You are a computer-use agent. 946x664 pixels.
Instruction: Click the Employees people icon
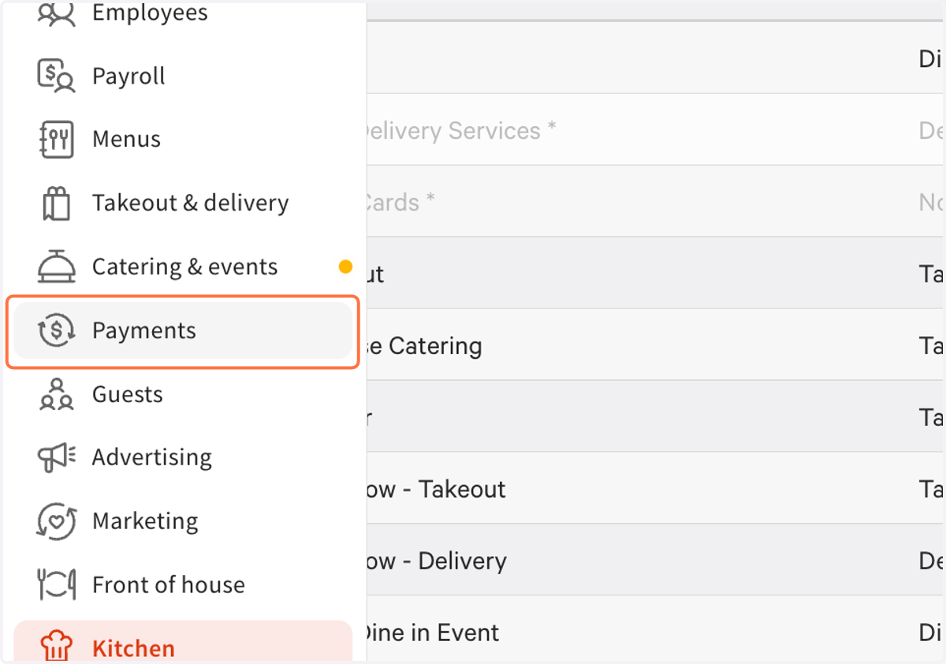point(56,13)
